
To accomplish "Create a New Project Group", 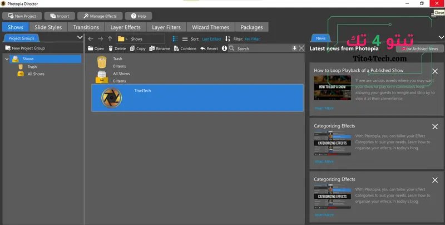I will tap(25, 48).
